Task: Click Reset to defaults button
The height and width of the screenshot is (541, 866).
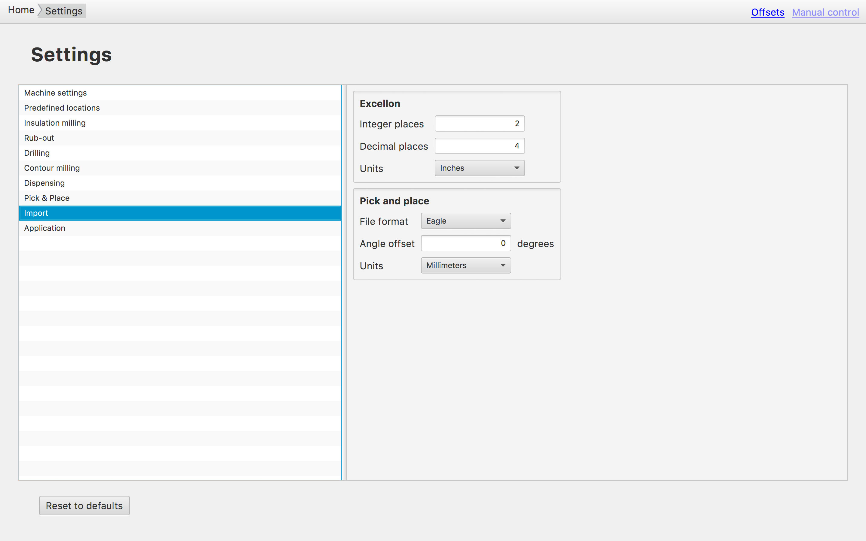Action: 84,505
